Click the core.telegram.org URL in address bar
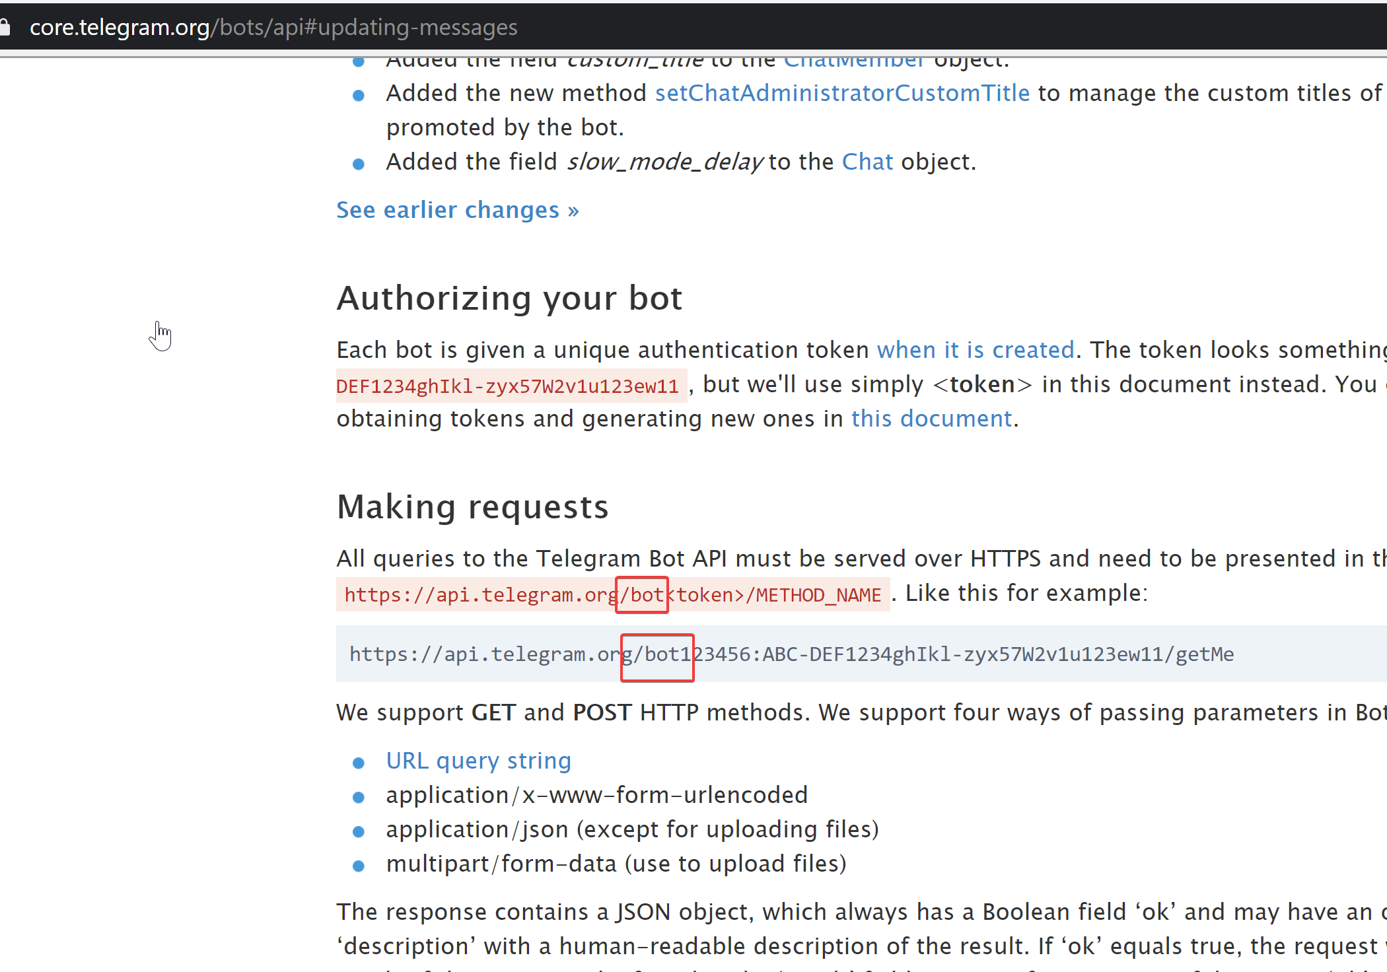Screen dimensions: 1387x972 click(x=273, y=27)
